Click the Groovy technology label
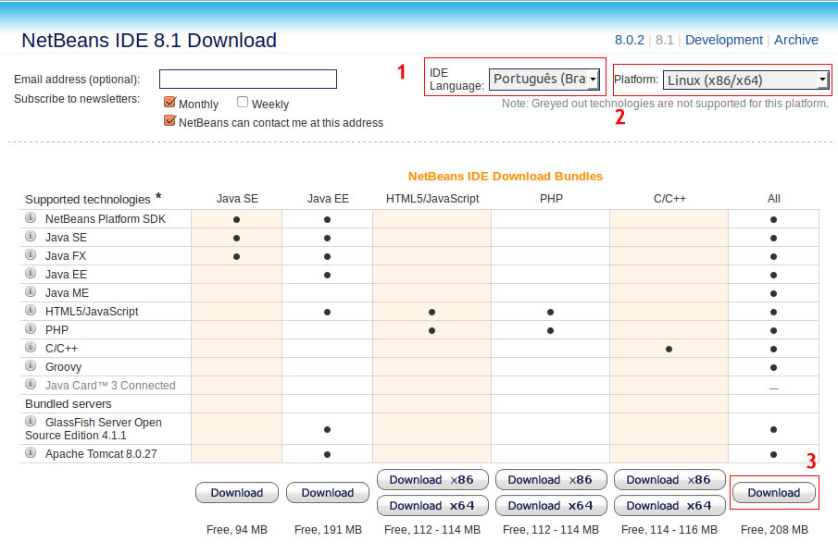Screen dimensions: 838x554 tap(63, 366)
